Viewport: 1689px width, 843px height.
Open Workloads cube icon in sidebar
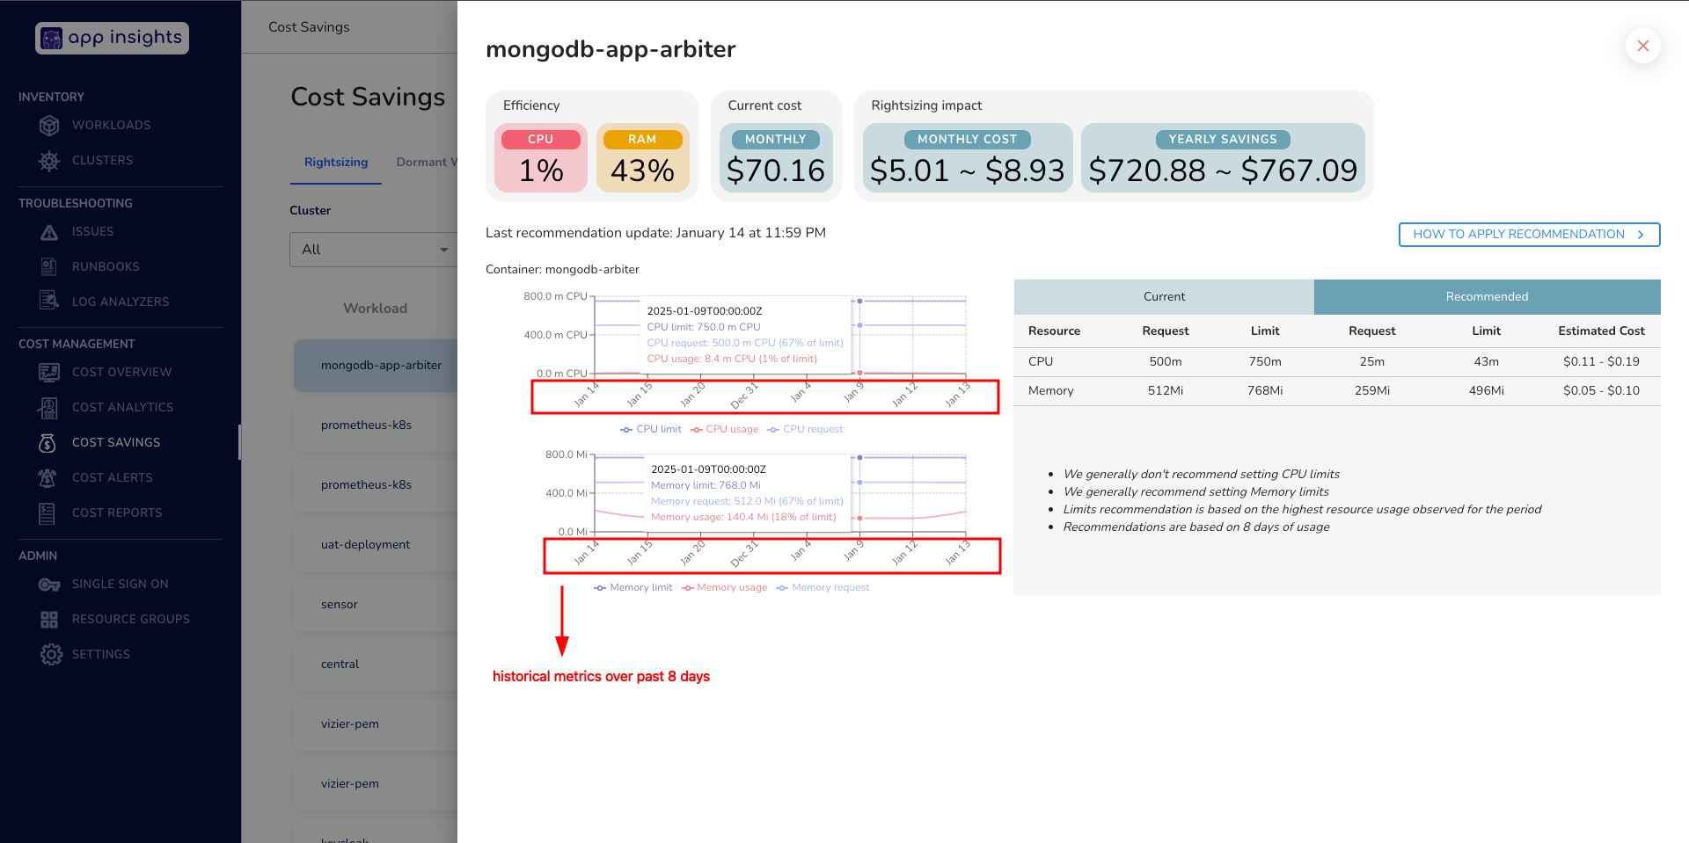pos(49,125)
